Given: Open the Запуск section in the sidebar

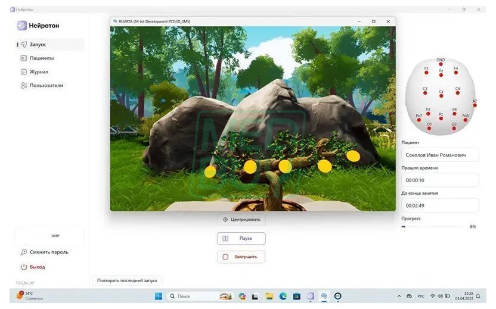Looking at the screenshot, I should [49, 45].
